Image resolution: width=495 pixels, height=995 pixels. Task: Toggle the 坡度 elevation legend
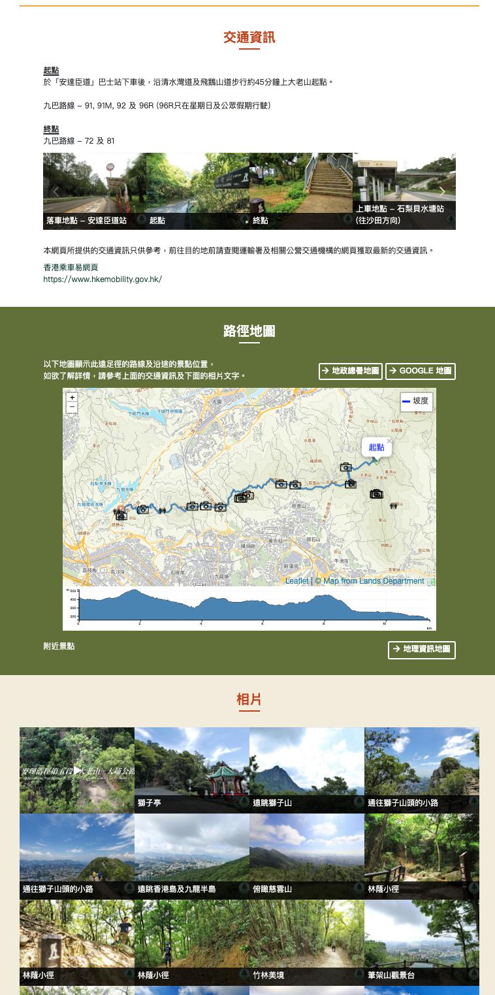(417, 402)
